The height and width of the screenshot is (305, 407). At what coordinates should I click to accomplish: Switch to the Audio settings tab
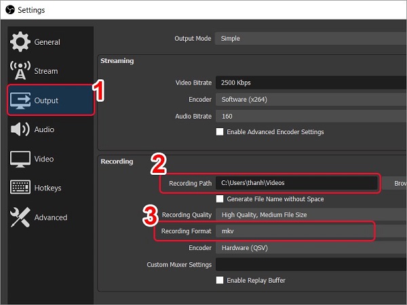44,129
